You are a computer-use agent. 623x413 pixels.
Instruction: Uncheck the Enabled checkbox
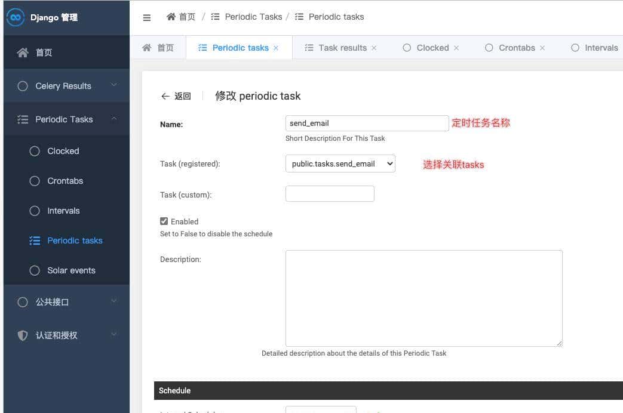coord(164,221)
